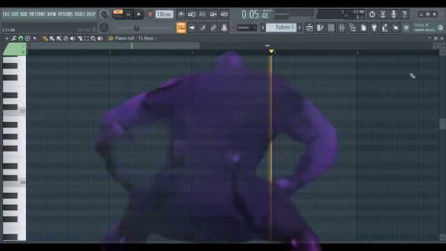Toggle typing keyboard to piano (orange)
Image resolution: width=446 pixels, height=251 pixels.
tap(181, 28)
